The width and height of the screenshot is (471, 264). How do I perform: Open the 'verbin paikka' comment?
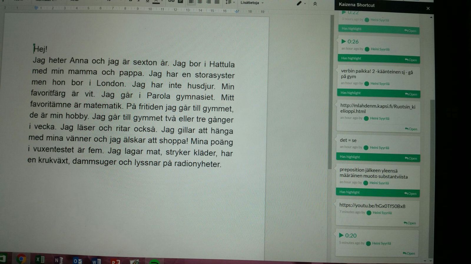pos(411,94)
